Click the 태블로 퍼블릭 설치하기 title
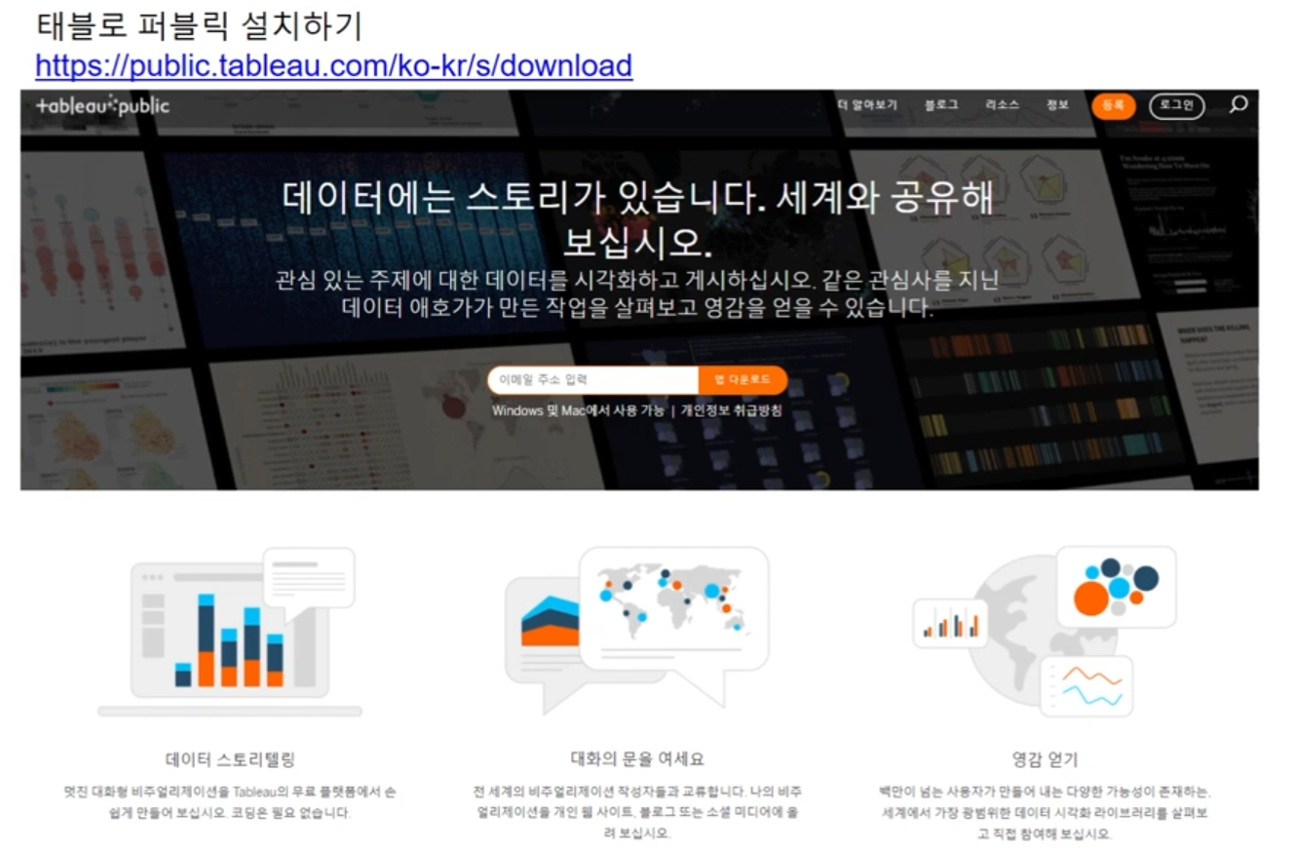Screen dimensions: 1293x853 pos(199,25)
